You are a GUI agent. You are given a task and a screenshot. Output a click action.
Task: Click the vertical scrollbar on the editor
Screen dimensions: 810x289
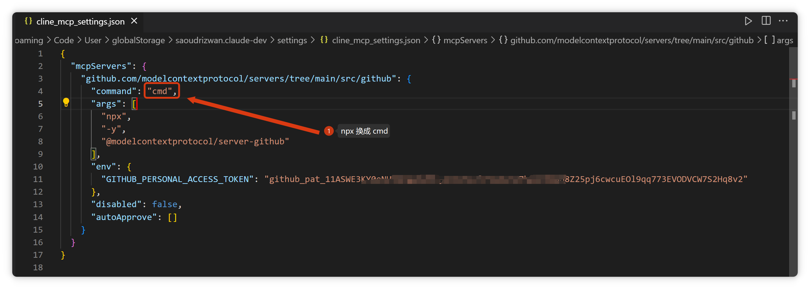coord(793,157)
